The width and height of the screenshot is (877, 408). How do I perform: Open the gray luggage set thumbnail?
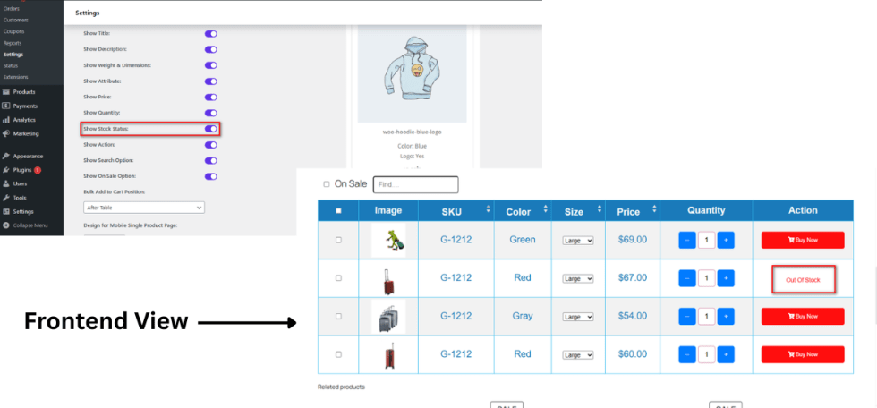pyautogui.click(x=388, y=317)
